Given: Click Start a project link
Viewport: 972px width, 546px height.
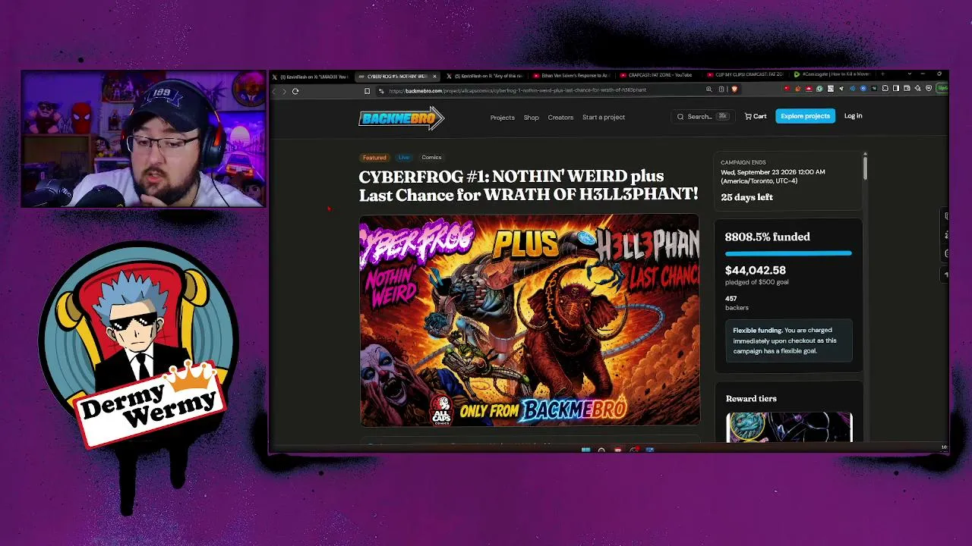Looking at the screenshot, I should [604, 118].
